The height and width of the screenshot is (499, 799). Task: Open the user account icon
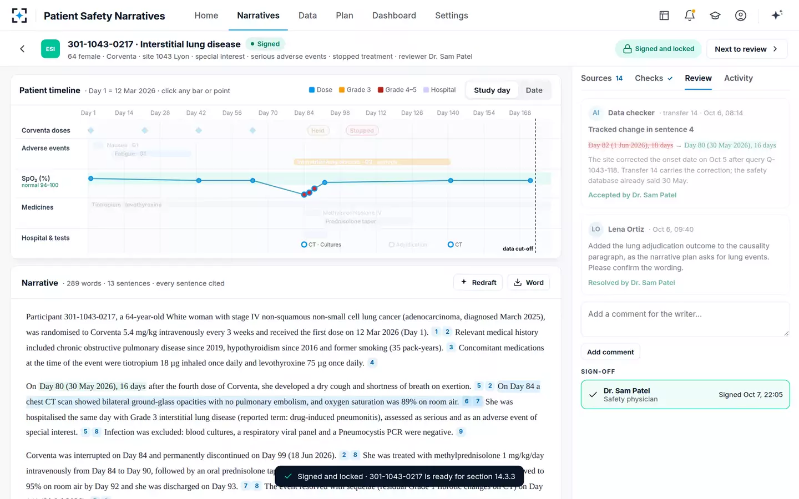[x=741, y=16]
